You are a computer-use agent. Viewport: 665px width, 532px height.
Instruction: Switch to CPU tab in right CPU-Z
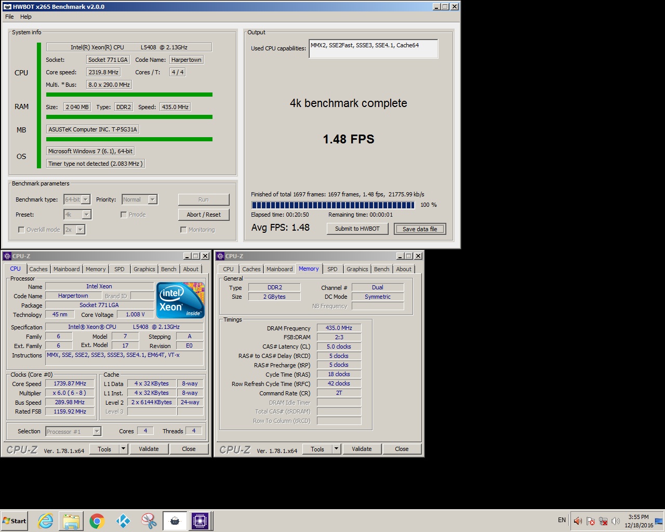pyautogui.click(x=228, y=269)
